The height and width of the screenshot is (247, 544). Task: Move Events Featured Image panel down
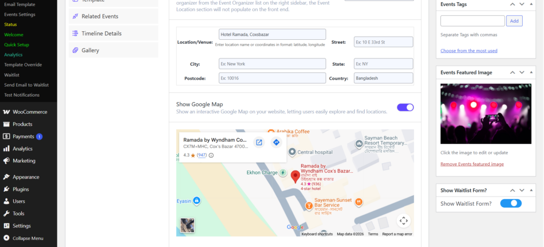click(x=522, y=72)
